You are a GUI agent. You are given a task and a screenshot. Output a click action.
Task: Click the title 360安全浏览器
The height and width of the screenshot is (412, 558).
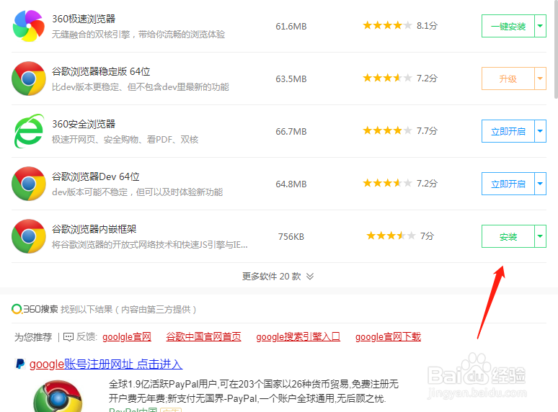(x=84, y=124)
